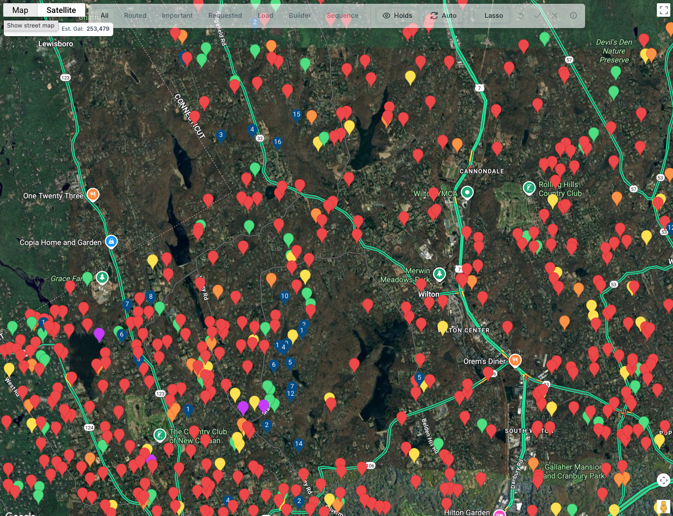Open the map camera controls compass
Viewport: 673px width, 516px height.
pyautogui.click(x=663, y=480)
